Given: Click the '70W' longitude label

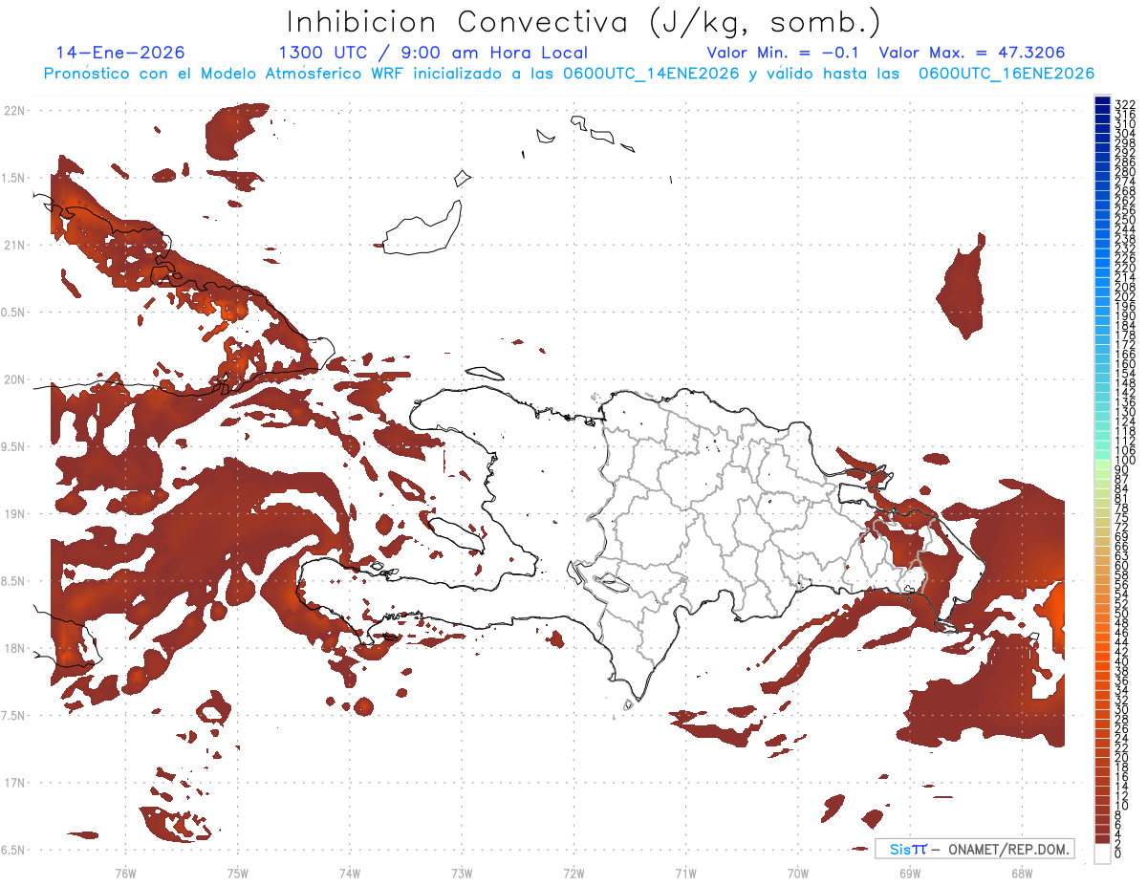Looking at the screenshot, I should click(x=798, y=873).
